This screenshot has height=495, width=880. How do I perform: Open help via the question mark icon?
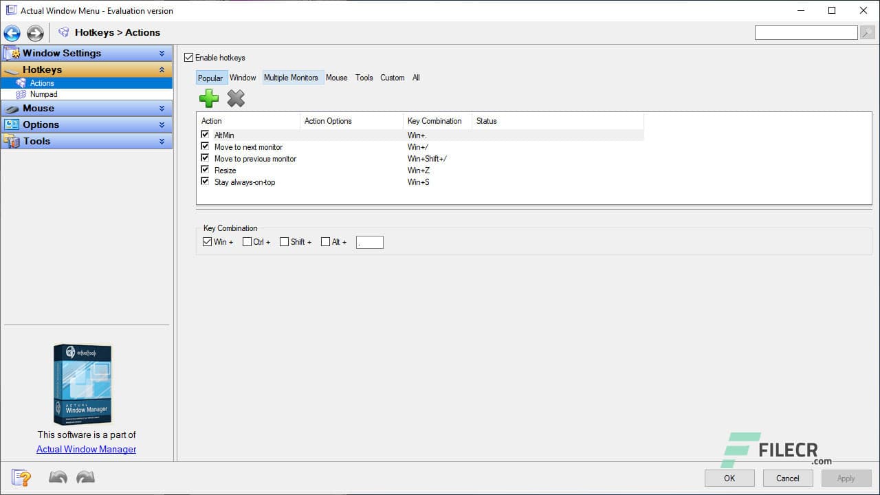pyautogui.click(x=21, y=477)
